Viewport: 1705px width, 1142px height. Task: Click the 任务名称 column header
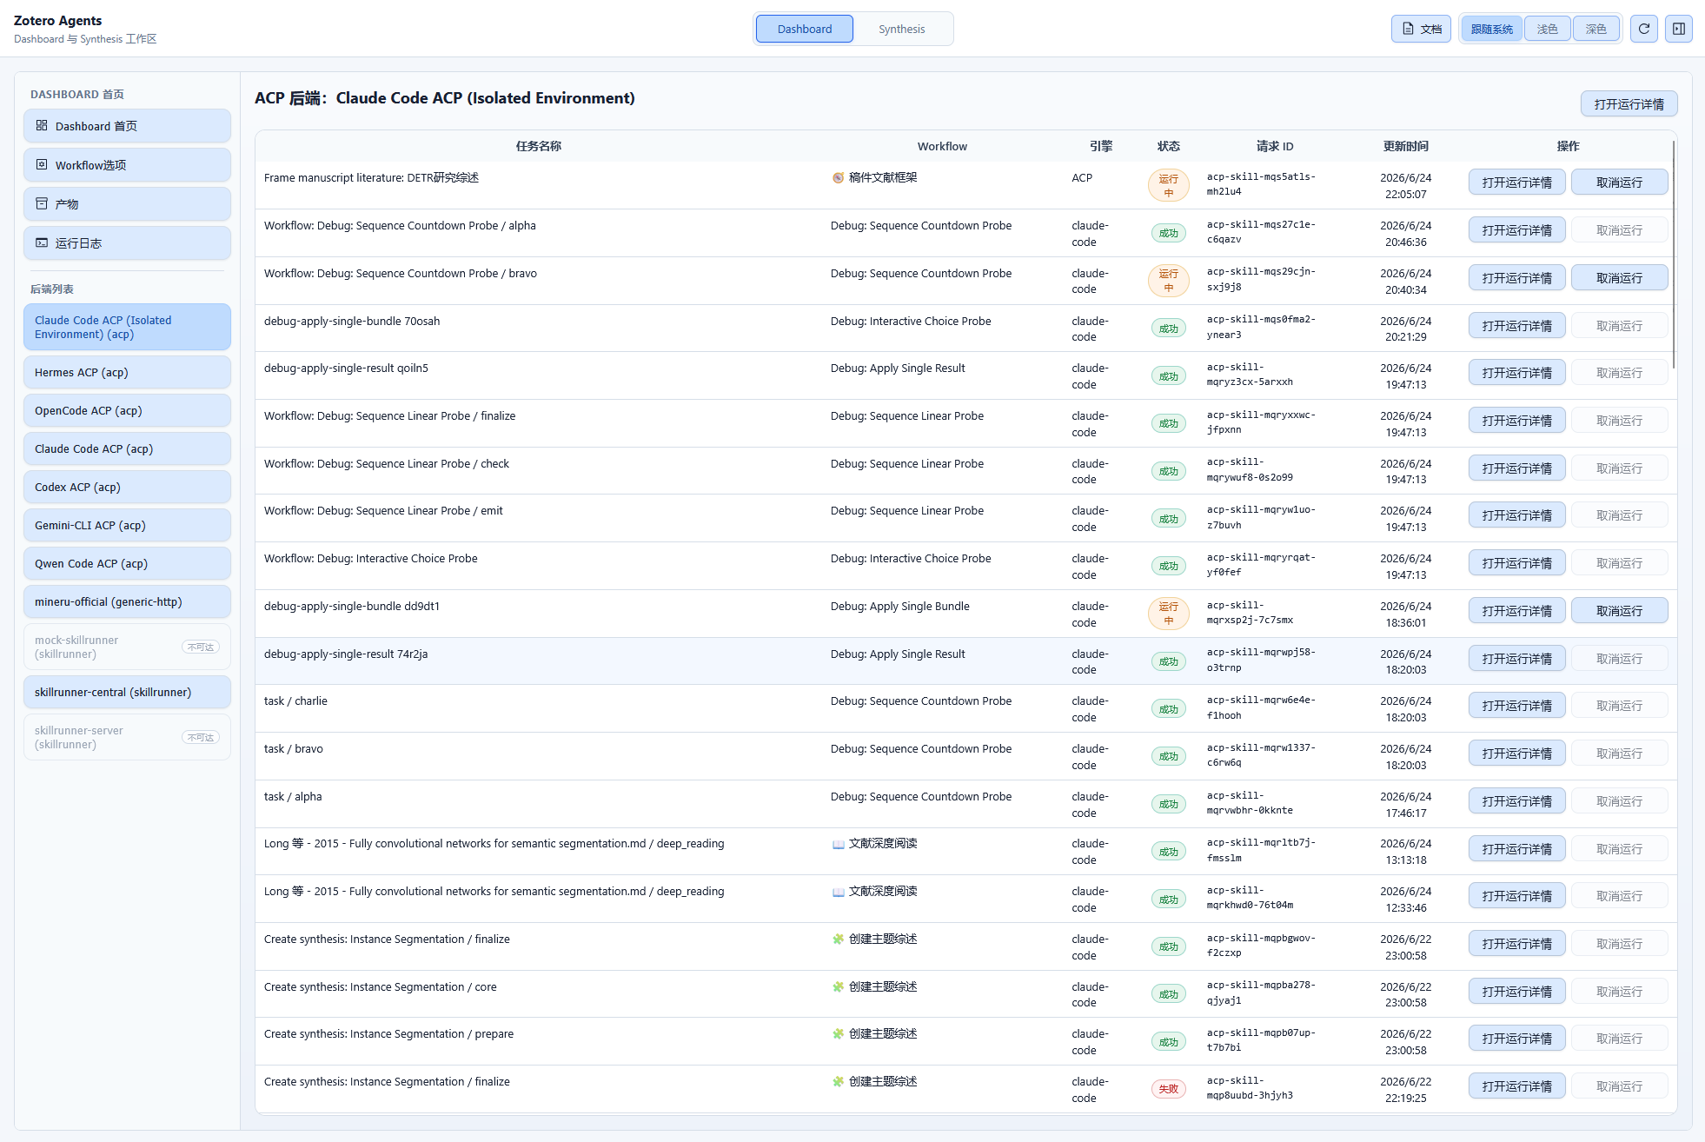[x=539, y=146]
